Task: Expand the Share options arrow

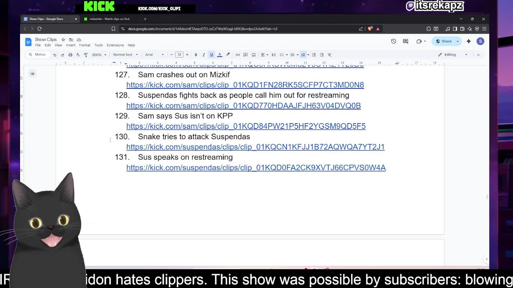Action: 458,41
